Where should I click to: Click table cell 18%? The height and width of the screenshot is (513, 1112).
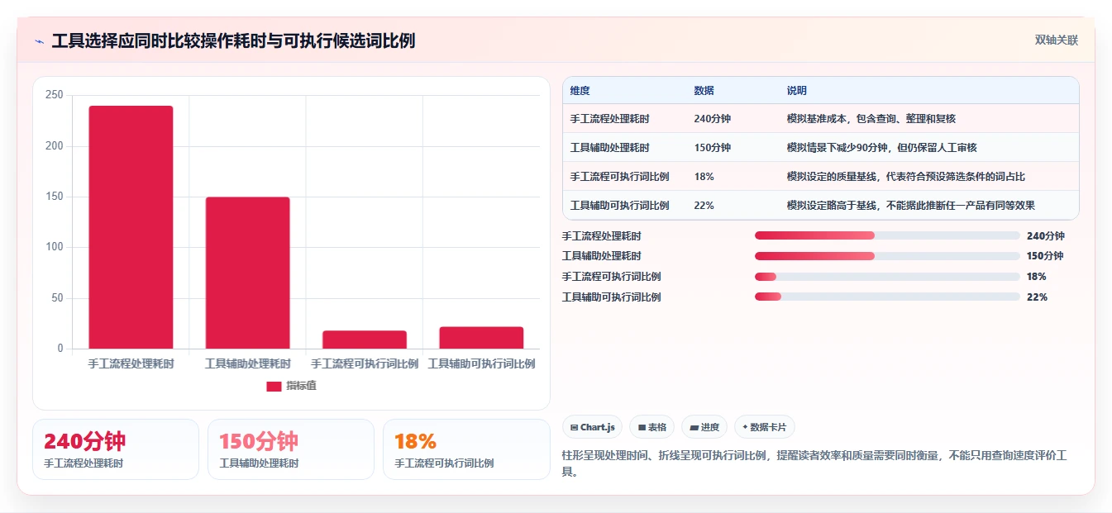click(x=704, y=177)
